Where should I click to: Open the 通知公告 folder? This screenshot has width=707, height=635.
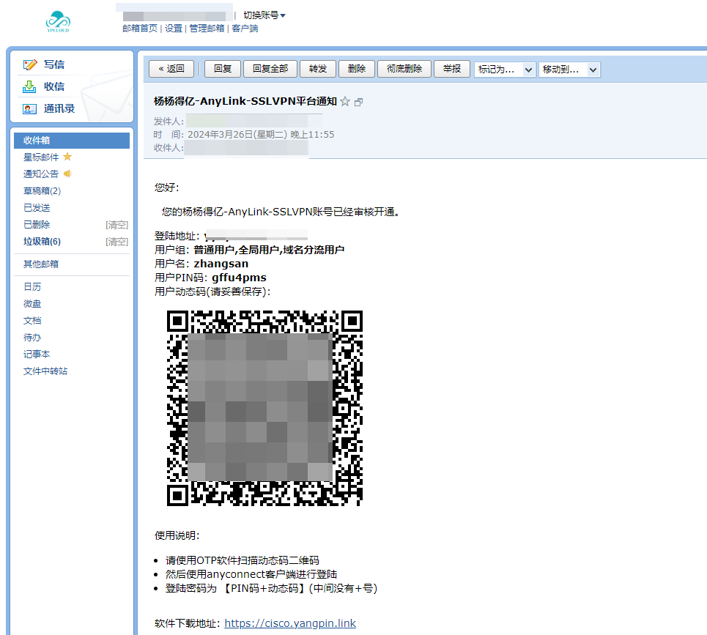pyautogui.click(x=41, y=174)
